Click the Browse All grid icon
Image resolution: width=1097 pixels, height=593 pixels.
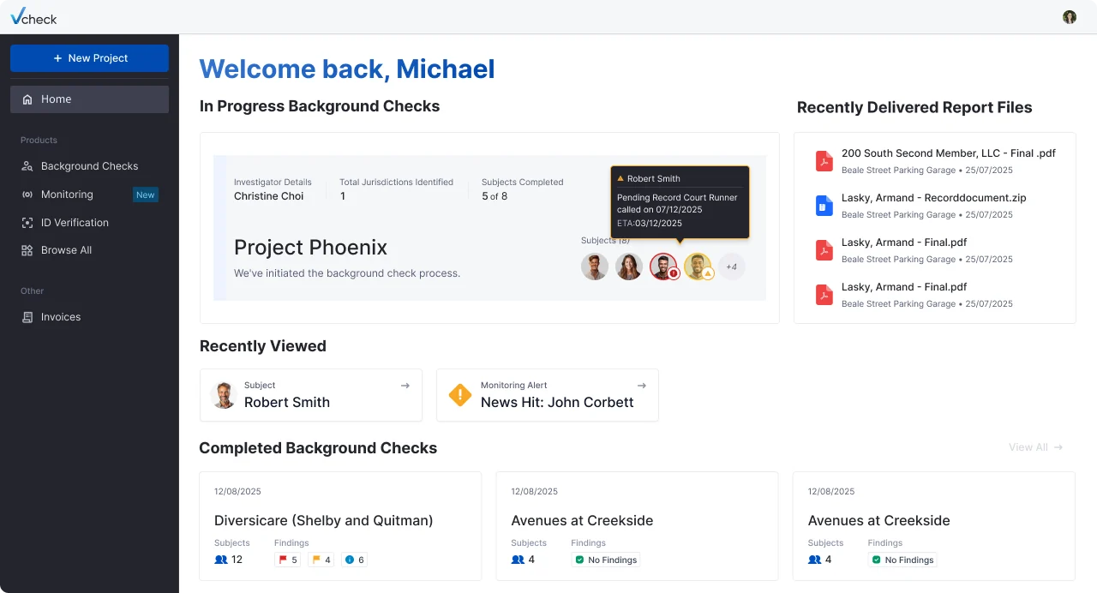tap(27, 250)
